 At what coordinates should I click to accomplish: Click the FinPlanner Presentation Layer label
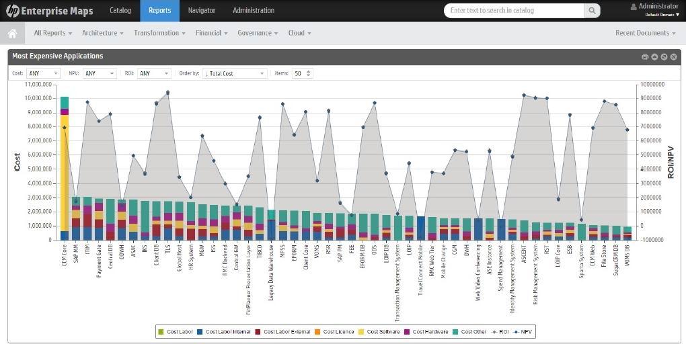pyautogui.click(x=248, y=280)
